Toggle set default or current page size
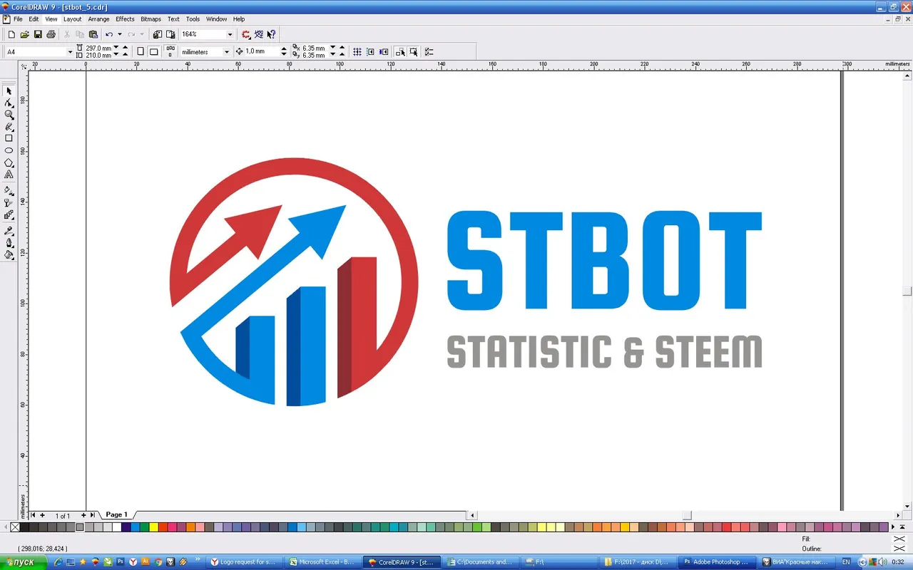The image size is (913, 570). pyautogui.click(x=170, y=51)
